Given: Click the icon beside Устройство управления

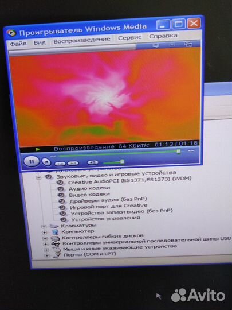Looking at the screenshot, I should 64,220.
